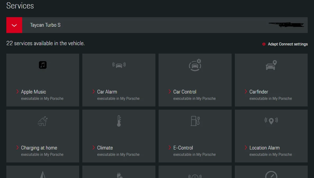Click 'executable in My Porsche' under Location Alarm
The width and height of the screenshot is (314, 178).
270,154
